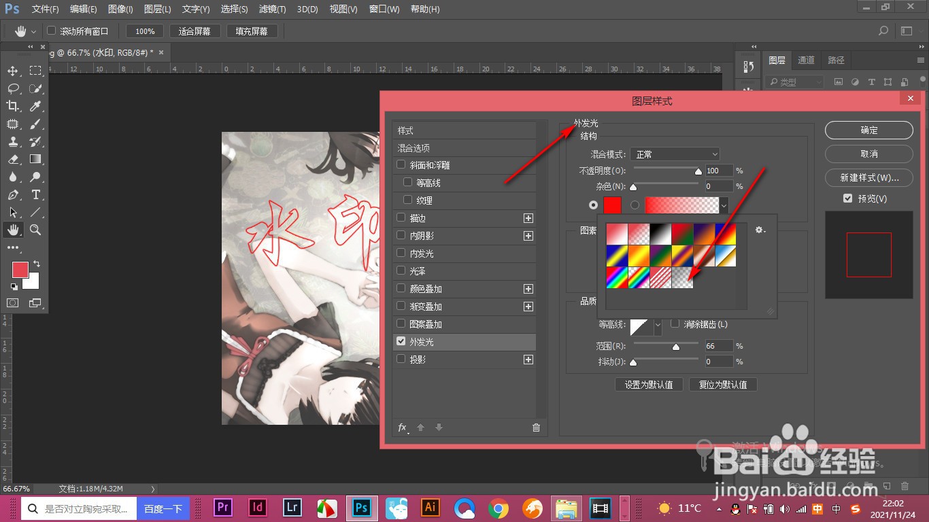Select the Line tool
This screenshot has width=929, height=522.
coord(35,212)
